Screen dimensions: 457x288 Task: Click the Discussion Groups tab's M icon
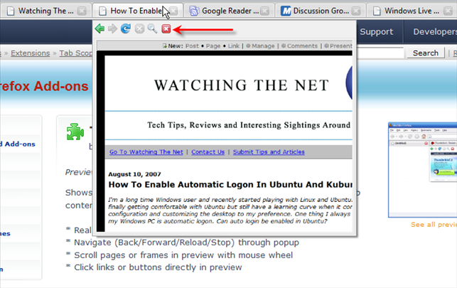pos(286,11)
